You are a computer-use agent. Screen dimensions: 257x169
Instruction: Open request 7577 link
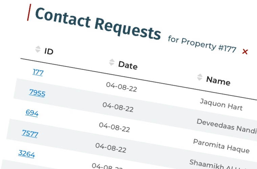point(30,134)
